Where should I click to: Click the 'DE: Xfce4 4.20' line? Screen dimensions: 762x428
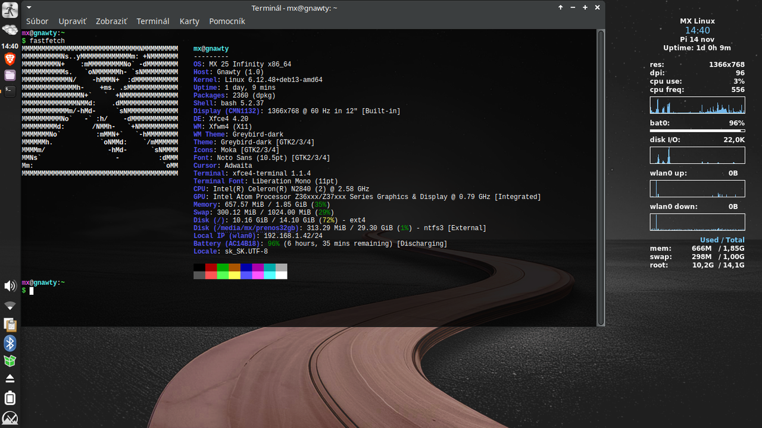tap(221, 119)
